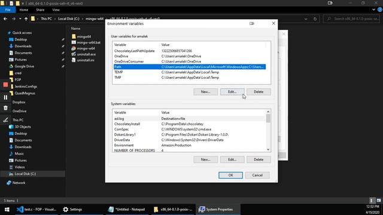Screen dimensions: 383x215
Task: Click Delete under system variables
Action: coord(259,159)
